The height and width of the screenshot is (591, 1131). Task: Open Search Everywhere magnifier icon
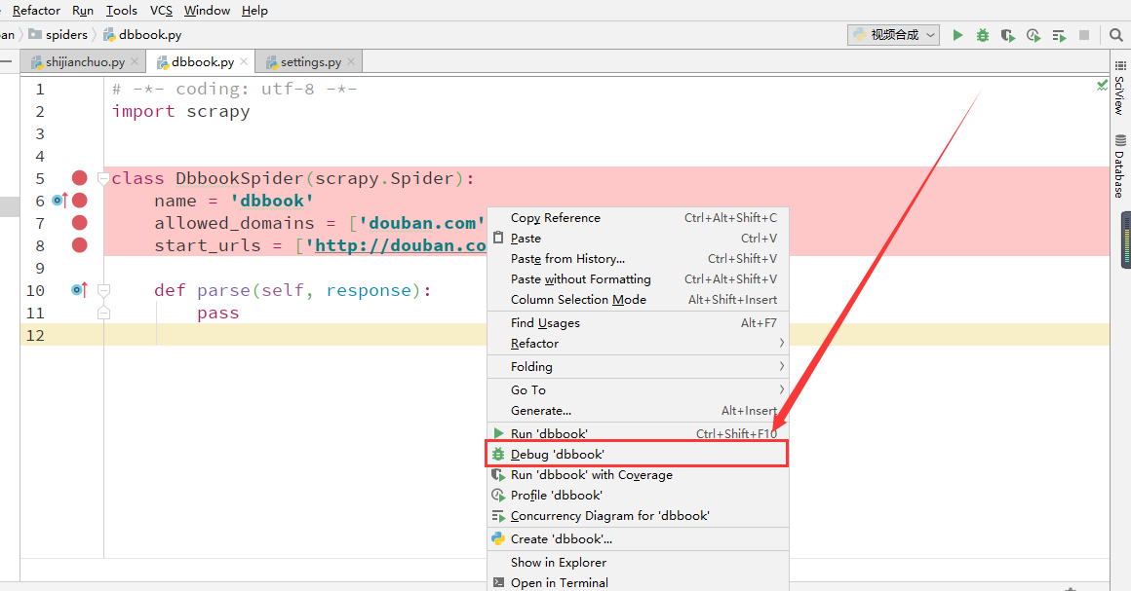[1115, 35]
